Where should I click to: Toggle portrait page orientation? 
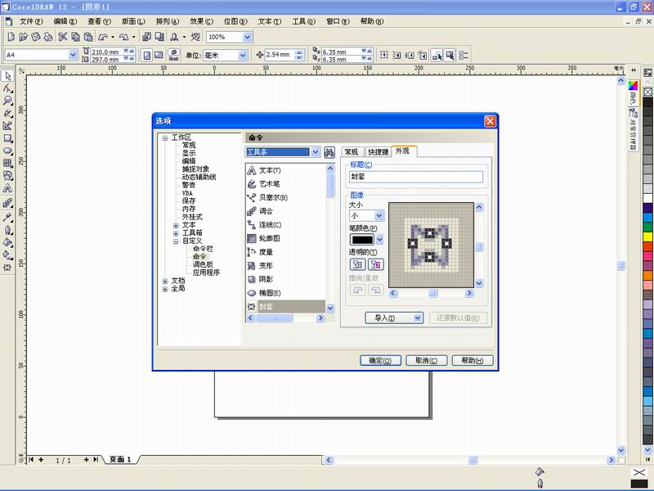[x=147, y=55]
